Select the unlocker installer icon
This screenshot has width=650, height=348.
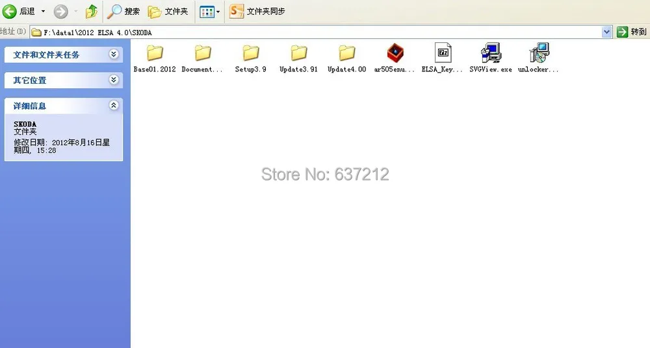click(x=539, y=53)
